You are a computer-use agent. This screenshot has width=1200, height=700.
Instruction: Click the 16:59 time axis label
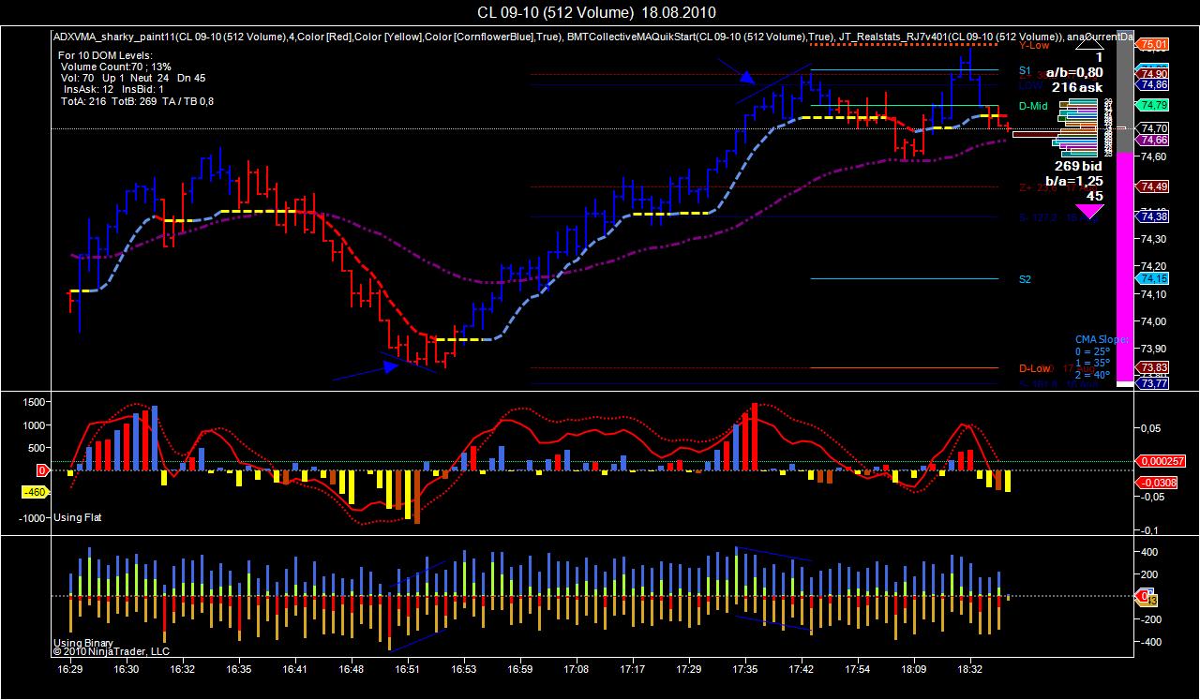520,670
